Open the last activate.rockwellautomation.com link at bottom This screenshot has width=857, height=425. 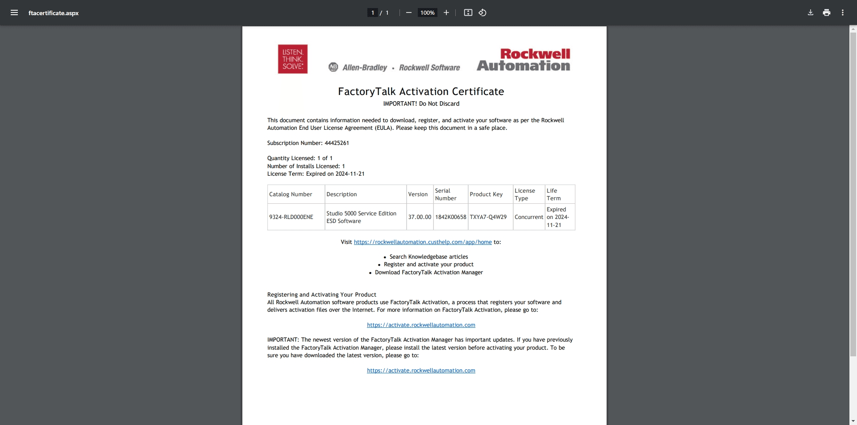point(421,371)
